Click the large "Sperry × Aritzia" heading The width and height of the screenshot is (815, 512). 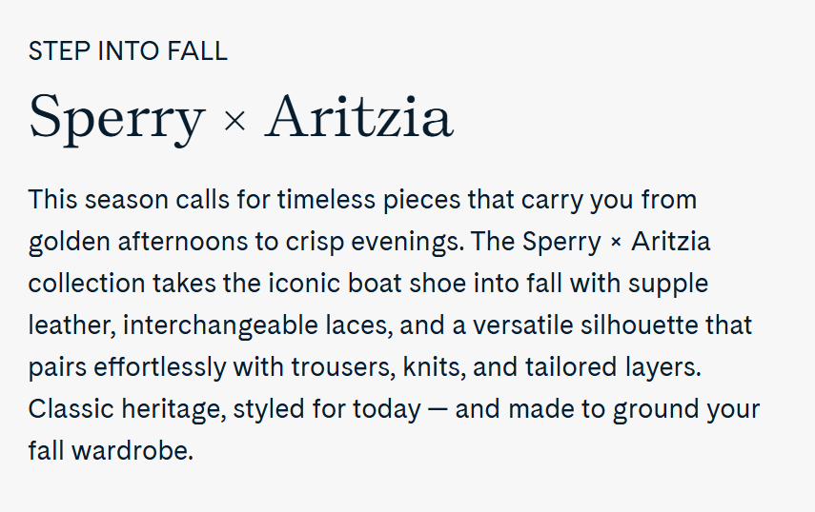[x=240, y=118]
